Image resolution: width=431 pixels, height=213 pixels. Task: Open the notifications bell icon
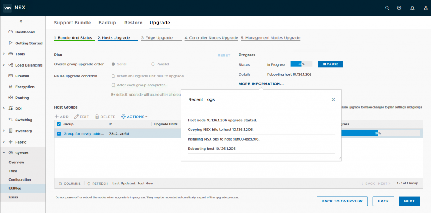point(412,8)
